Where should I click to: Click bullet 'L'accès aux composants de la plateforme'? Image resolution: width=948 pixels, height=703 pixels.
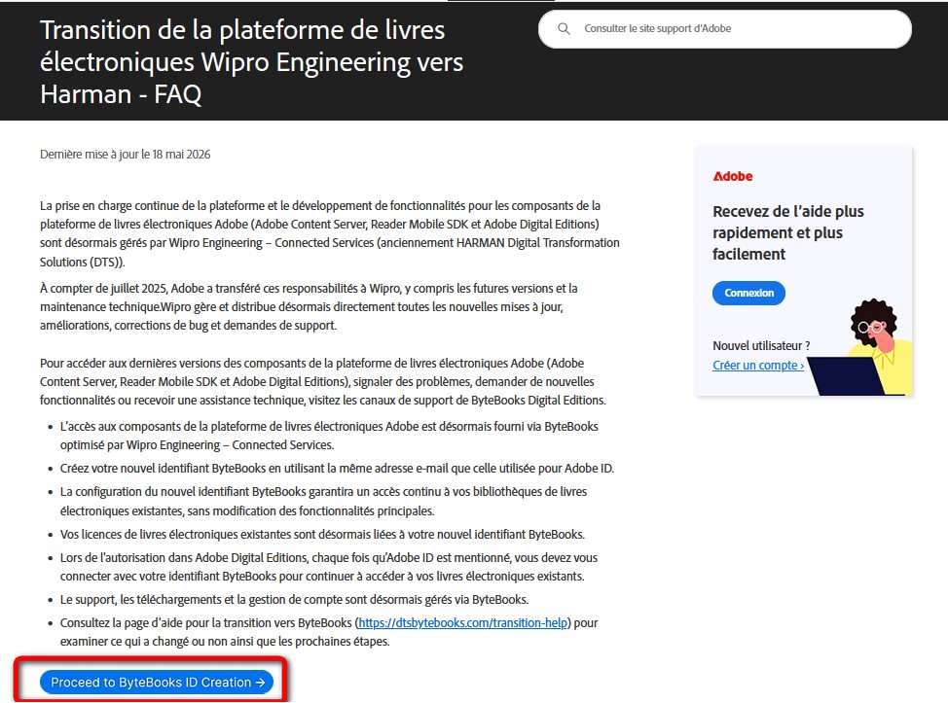[x=329, y=436]
